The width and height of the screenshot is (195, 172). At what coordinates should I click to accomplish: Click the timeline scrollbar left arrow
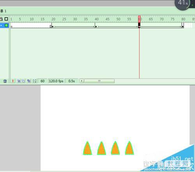point(82,81)
